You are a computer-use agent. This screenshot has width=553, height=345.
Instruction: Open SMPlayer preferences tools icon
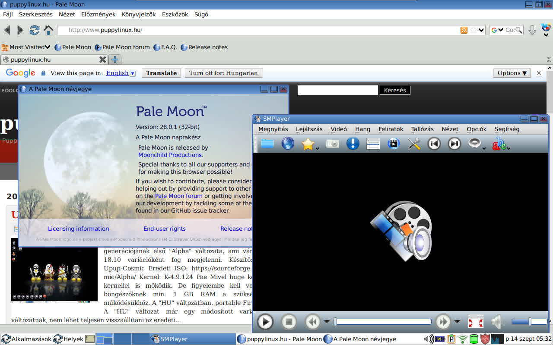click(x=414, y=144)
